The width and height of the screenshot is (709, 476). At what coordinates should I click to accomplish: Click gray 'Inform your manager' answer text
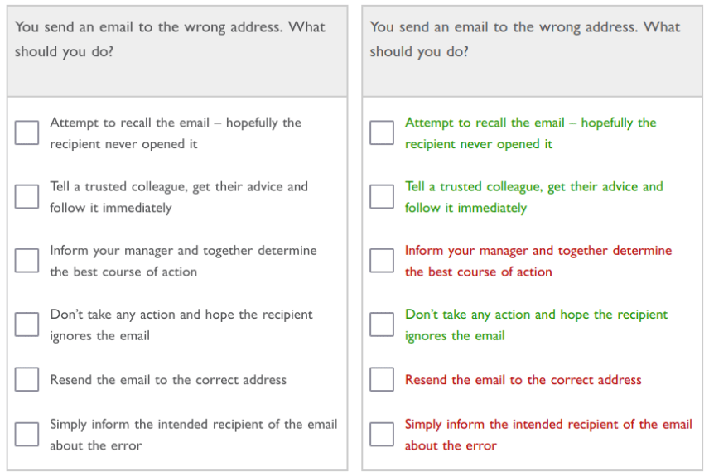pyautogui.click(x=184, y=261)
